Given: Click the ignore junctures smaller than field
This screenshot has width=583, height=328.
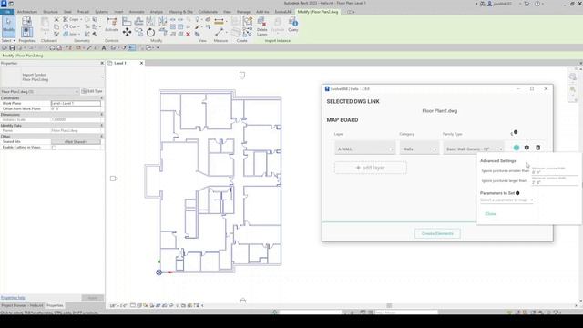Looking at the screenshot, I should click(555, 171).
